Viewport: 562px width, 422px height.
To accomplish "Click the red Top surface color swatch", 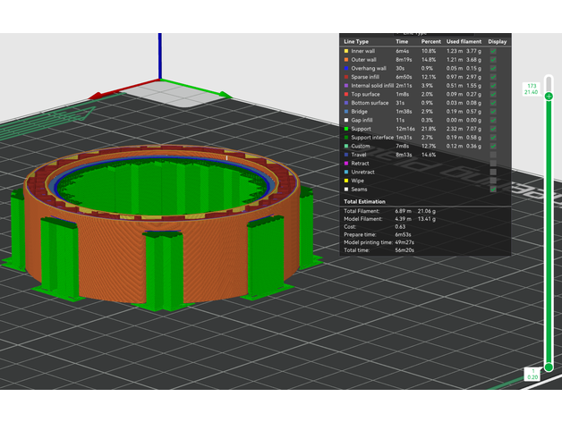I will pos(346,95).
